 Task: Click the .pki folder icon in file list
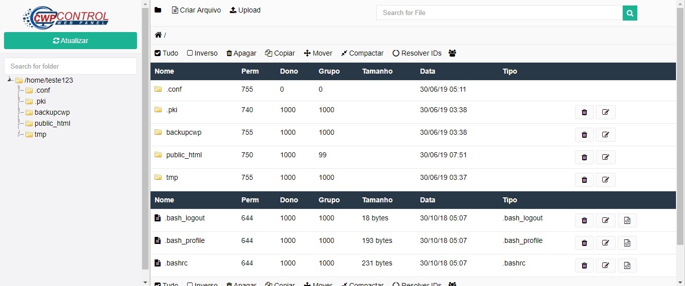pos(158,109)
